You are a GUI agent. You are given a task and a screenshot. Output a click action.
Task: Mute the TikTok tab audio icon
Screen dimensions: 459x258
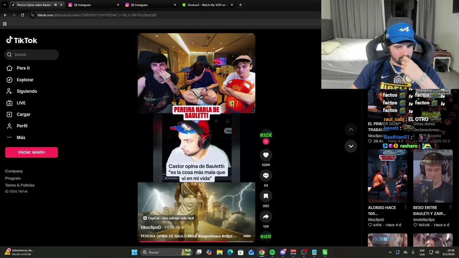click(x=55, y=5)
